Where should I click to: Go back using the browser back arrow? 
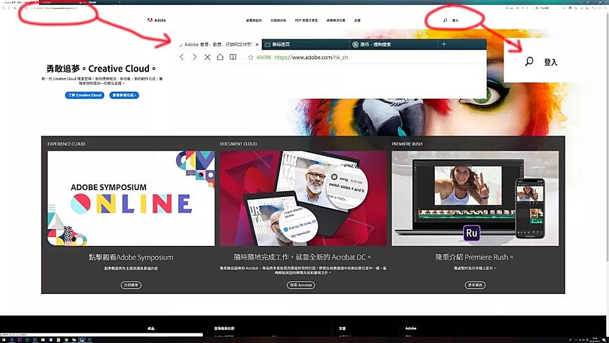coord(3,8)
